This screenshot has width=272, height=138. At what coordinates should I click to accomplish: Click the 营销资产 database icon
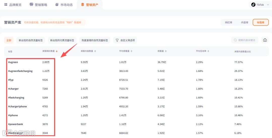coord(83,5)
